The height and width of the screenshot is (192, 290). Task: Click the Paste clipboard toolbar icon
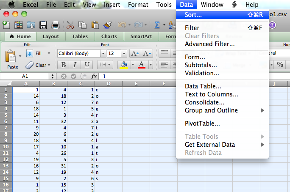pyautogui.click(x=95, y=25)
